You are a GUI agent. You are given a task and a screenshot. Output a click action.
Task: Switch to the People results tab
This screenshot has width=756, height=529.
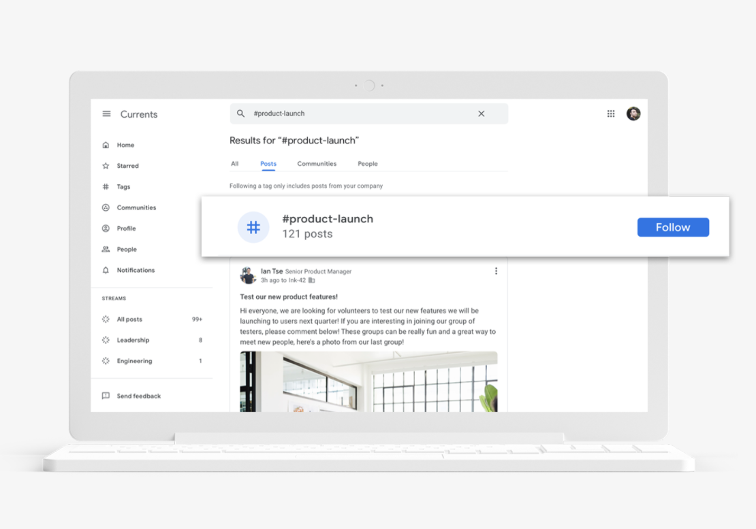coord(367,164)
